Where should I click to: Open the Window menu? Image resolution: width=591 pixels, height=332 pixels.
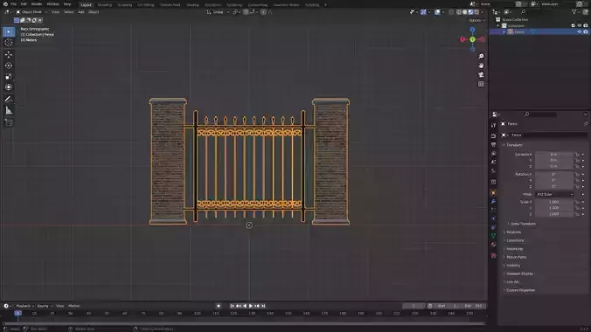click(x=52, y=4)
